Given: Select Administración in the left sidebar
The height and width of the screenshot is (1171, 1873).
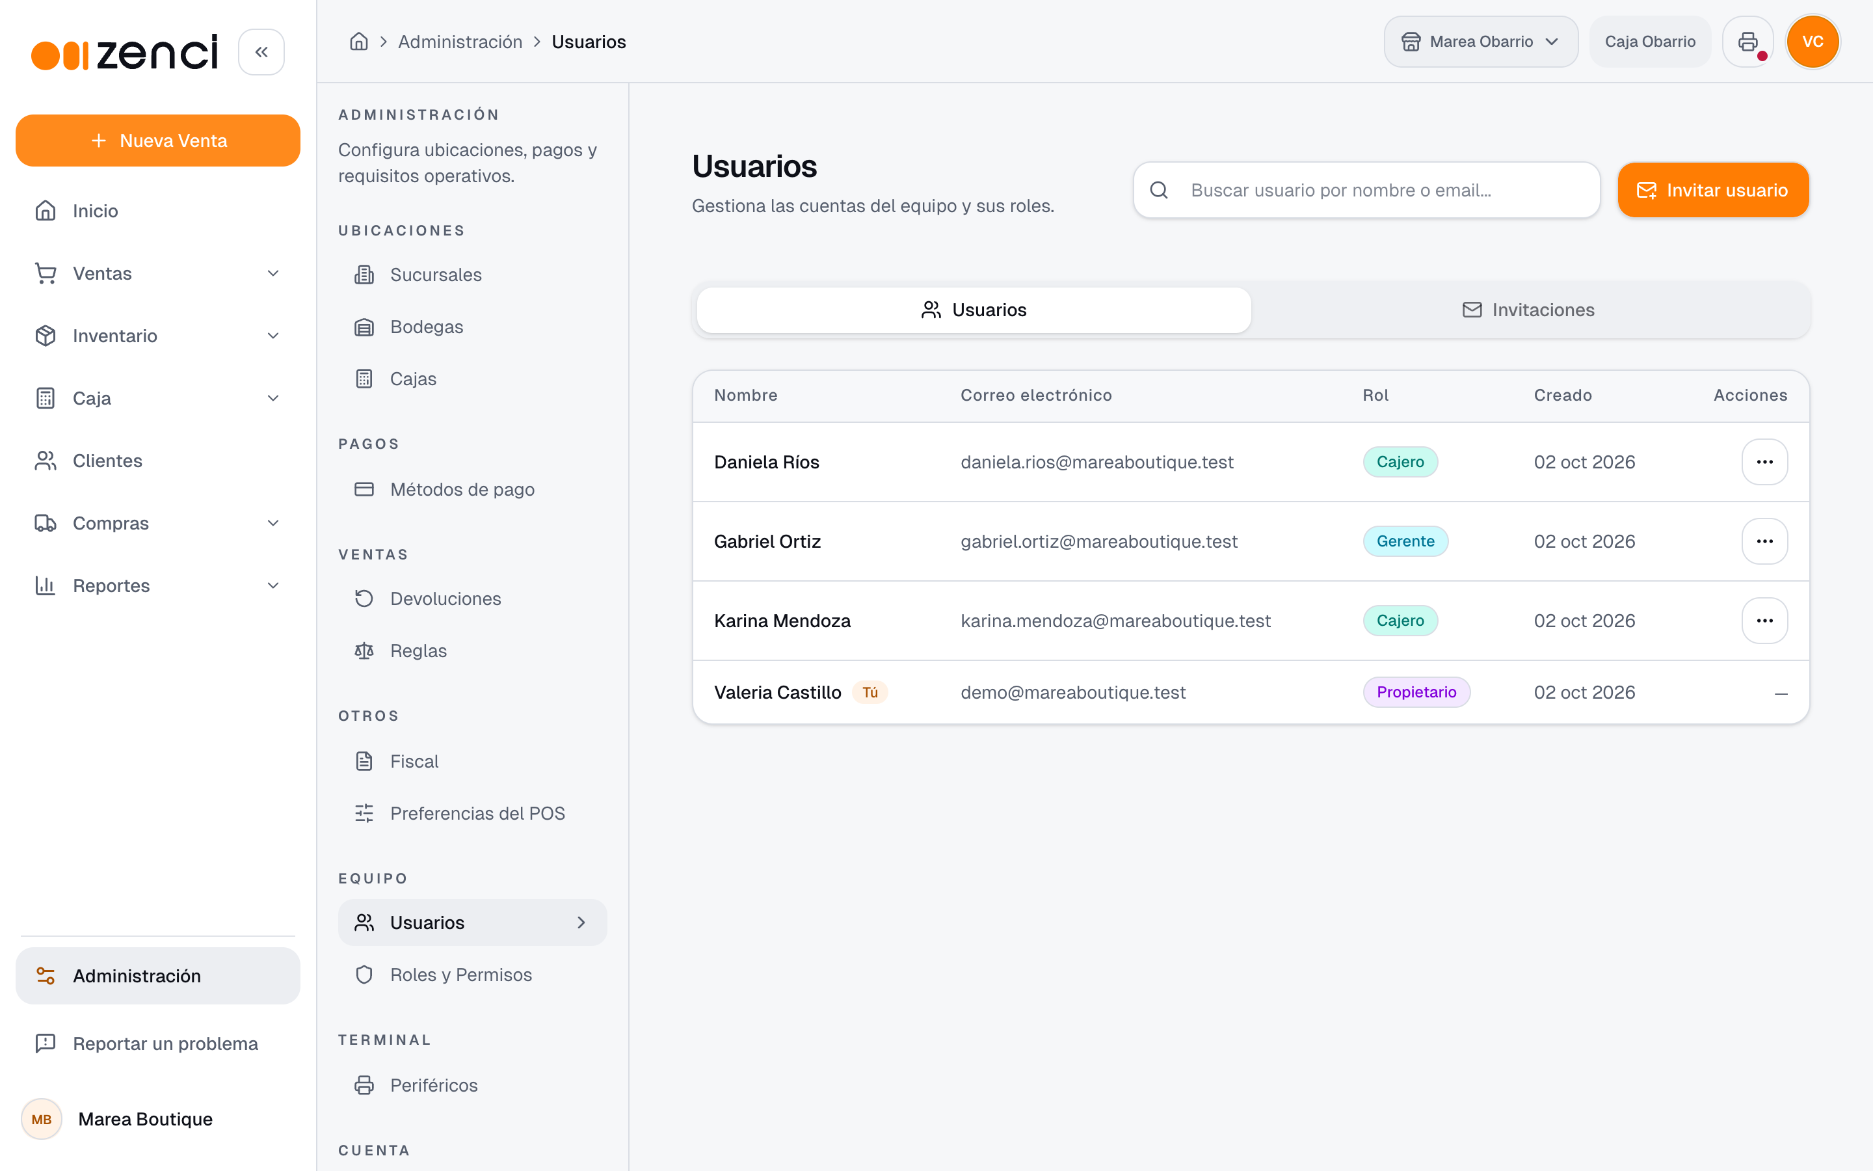Looking at the screenshot, I should point(157,976).
